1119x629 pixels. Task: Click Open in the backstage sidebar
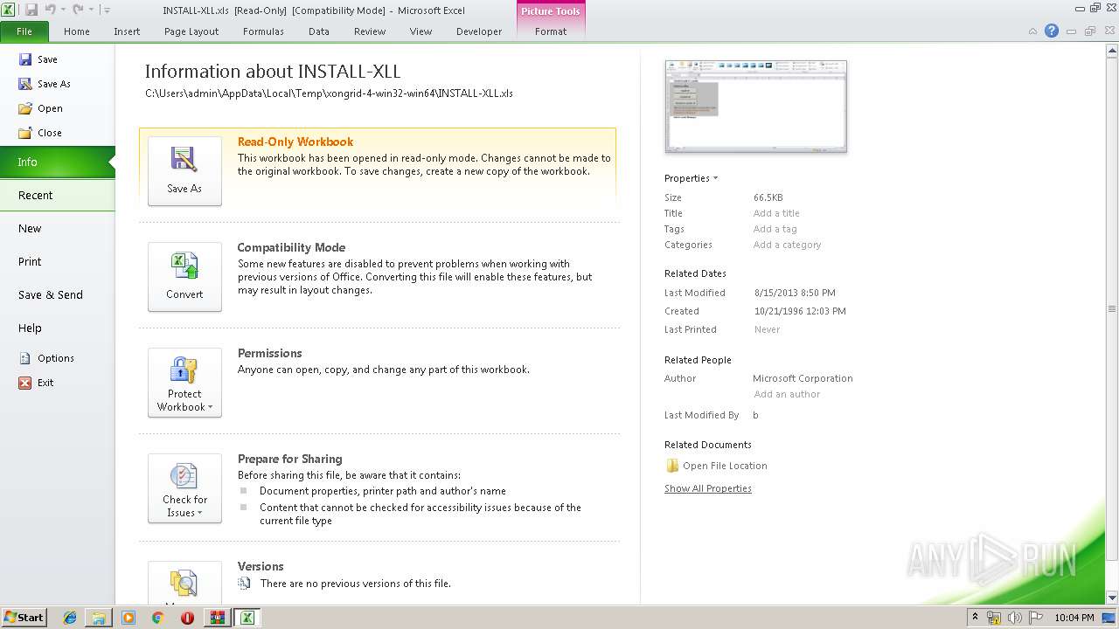40,108
